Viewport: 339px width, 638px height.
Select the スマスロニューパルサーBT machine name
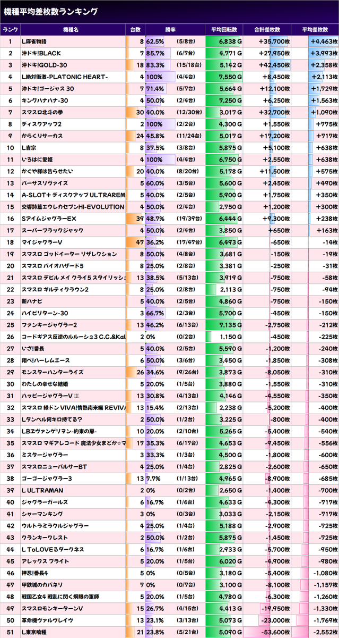54,467
